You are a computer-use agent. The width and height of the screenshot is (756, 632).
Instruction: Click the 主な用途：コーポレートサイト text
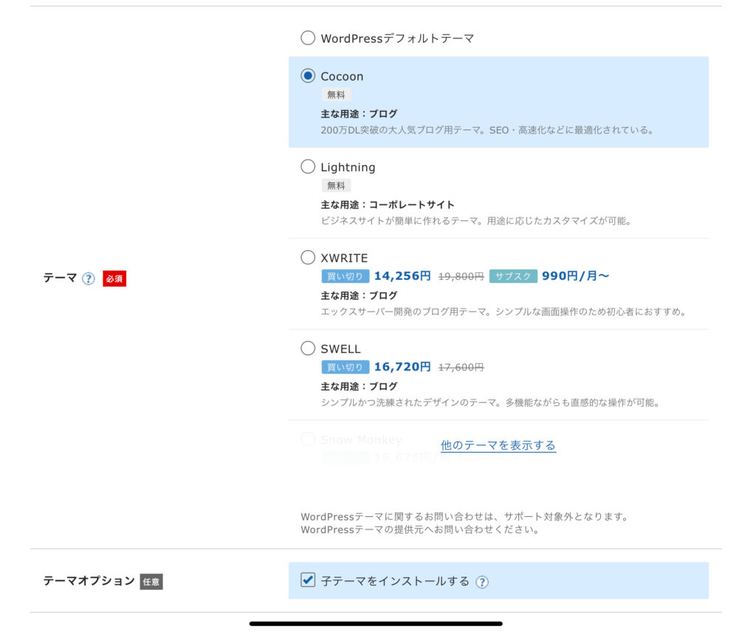point(388,205)
